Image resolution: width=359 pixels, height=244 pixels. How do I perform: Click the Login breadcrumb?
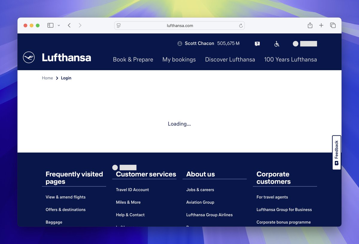(66, 78)
